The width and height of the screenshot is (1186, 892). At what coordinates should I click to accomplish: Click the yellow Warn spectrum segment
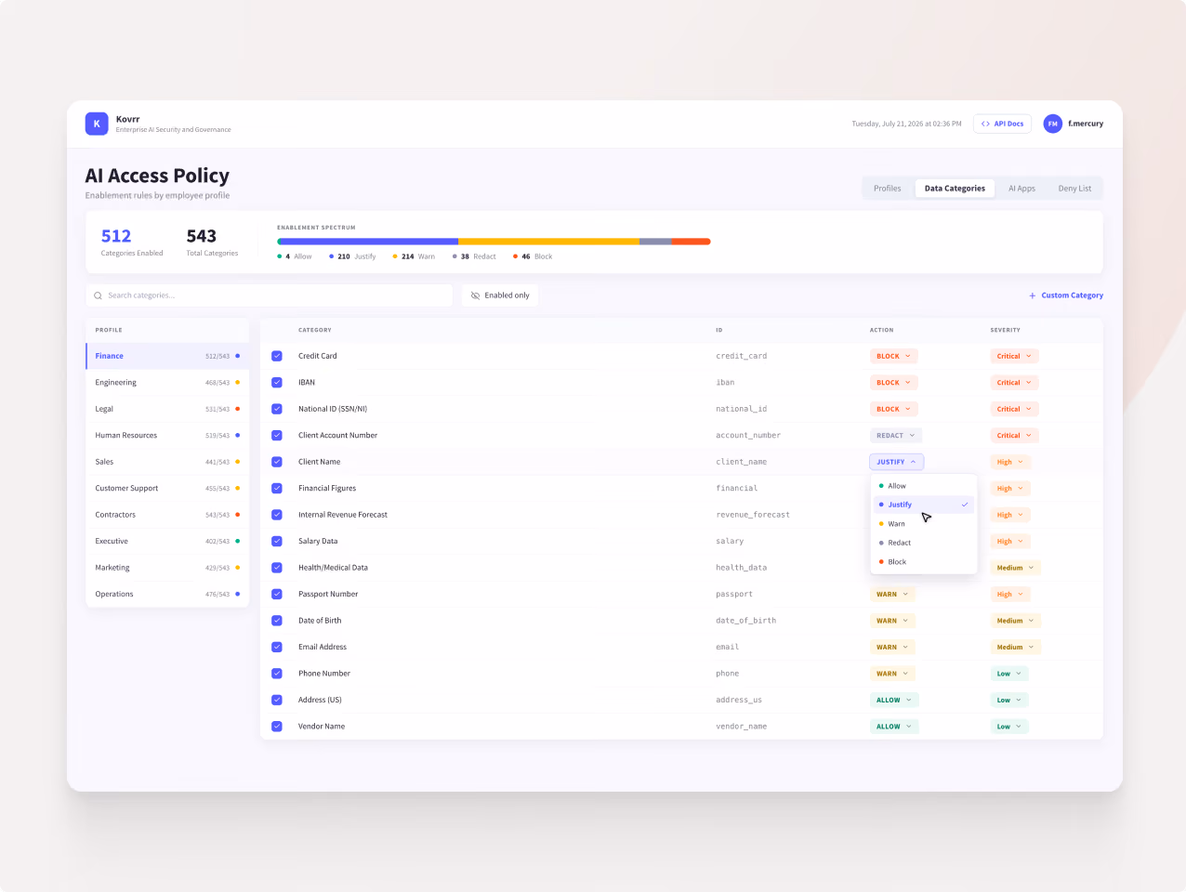548,242
